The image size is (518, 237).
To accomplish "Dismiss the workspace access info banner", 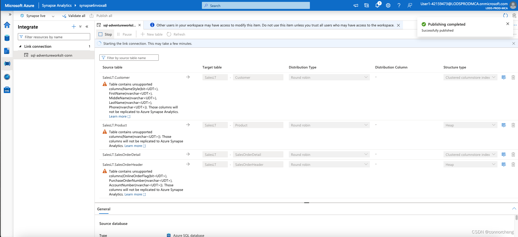I will coord(398,25).
